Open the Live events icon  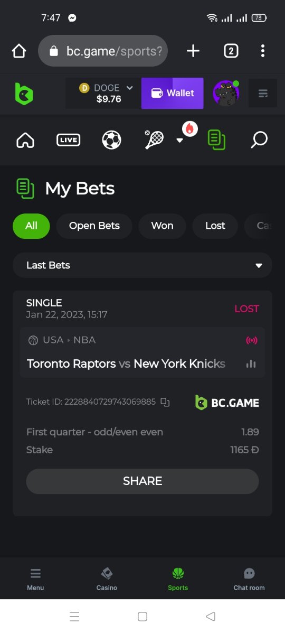(x=68, y=140)
